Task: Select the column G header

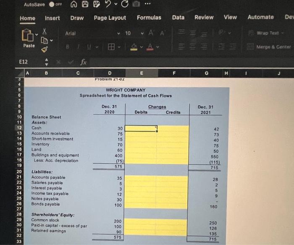Action: point(207,73)
